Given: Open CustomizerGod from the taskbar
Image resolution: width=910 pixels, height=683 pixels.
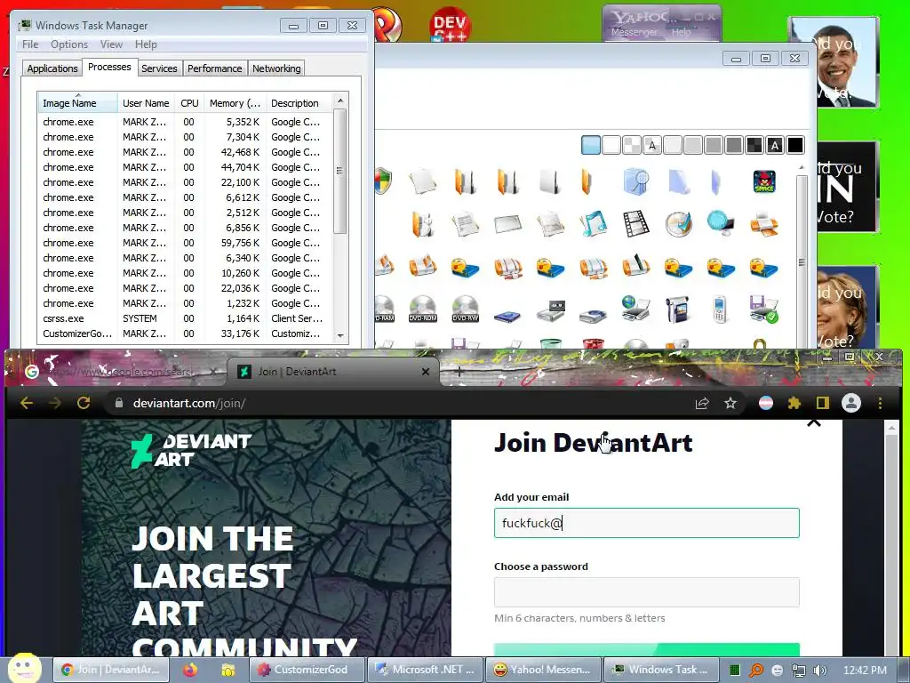Looking at the screenshot, I should (x=307, y=670).
